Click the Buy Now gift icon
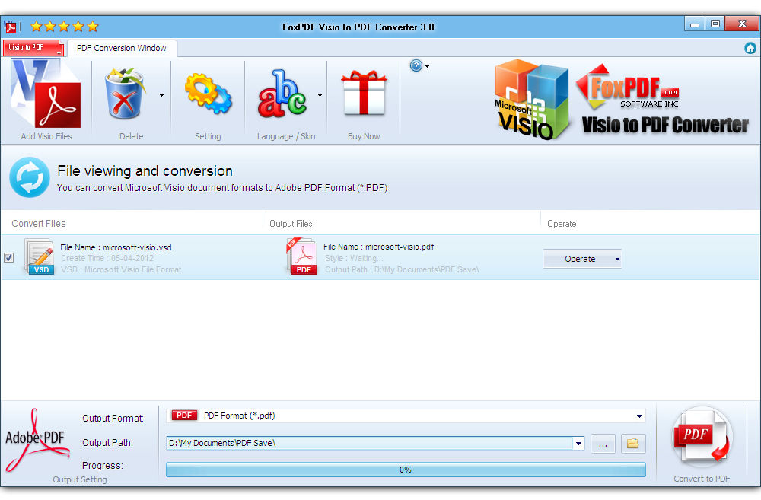This screenshot has height=500, width=761. 364,93
